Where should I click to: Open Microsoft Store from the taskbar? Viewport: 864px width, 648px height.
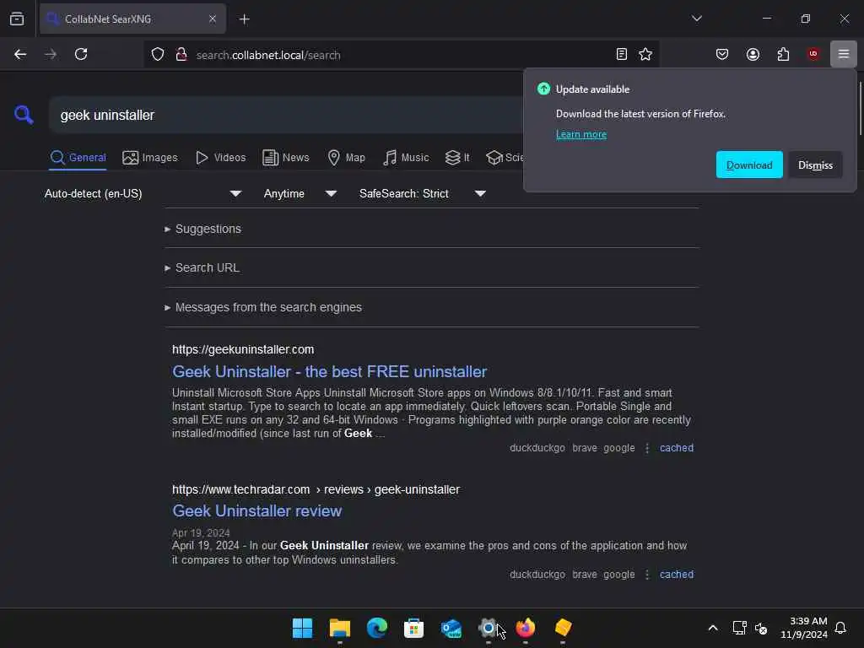click(x=413, y=628)
